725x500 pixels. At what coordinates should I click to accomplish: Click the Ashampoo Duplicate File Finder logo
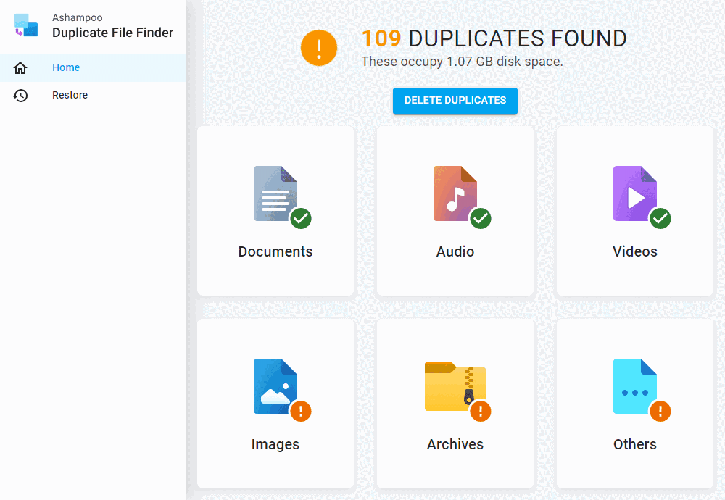[x=26, y=25]
